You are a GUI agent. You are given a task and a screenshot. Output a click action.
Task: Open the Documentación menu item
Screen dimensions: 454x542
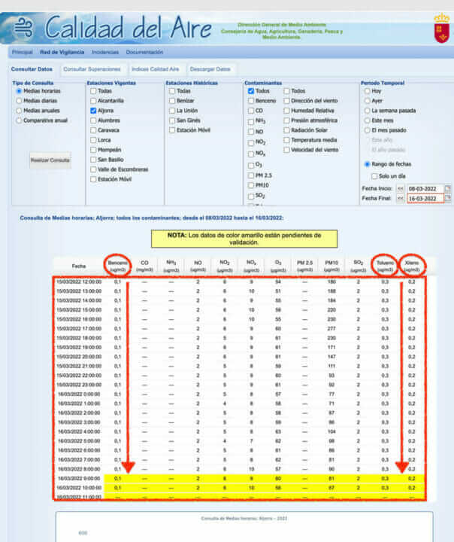coord(144,52)
